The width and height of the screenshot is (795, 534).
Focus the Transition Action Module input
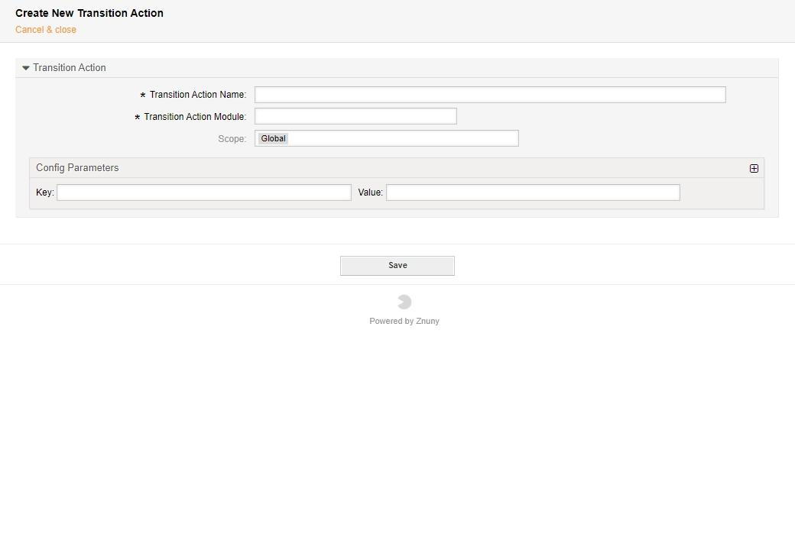click(x=355, y=115)
